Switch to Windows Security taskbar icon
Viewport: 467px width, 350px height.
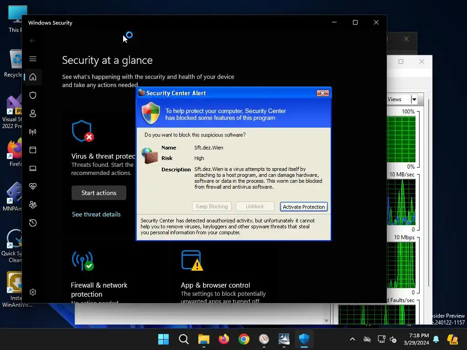(x=304, y=339)
